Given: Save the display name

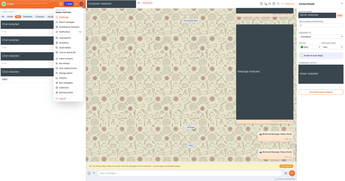Looking at the screenshot, I should (x=340, y=15).
